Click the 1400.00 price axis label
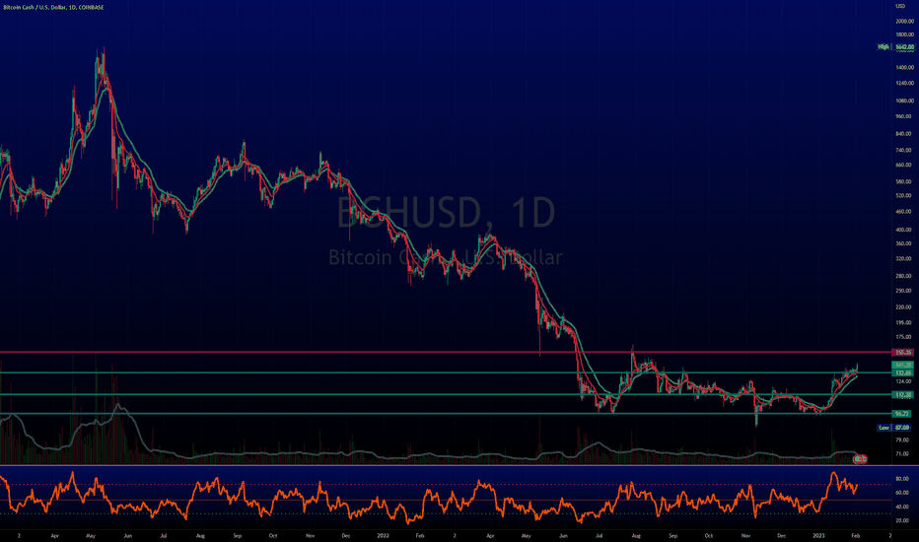The width and height of the screenshot is (919, 542). (904, 67)
